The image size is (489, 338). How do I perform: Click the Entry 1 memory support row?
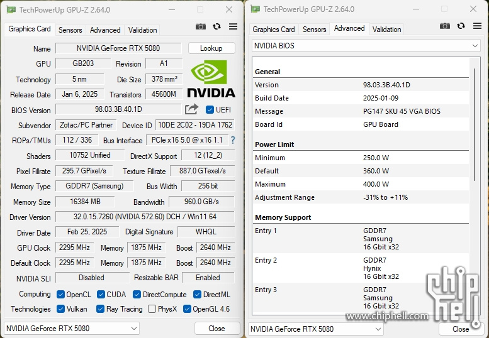pyautogui.click(x=361, y=239)
